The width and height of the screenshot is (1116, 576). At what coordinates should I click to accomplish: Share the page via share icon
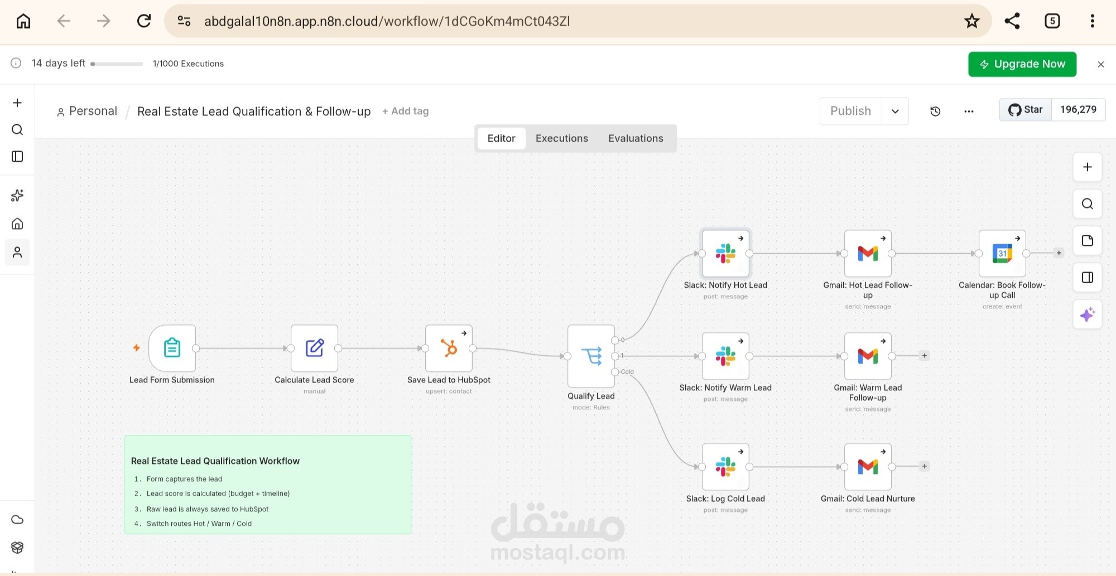pyautogui.click(x=1012, y=21)
